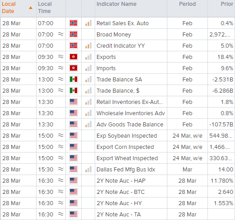Image resolution: width=235 pixels, height=220 pixels.
Task: Click the approximate-time symbol in the Export Corn Inspected row
Action: click(x=61, y=147)
